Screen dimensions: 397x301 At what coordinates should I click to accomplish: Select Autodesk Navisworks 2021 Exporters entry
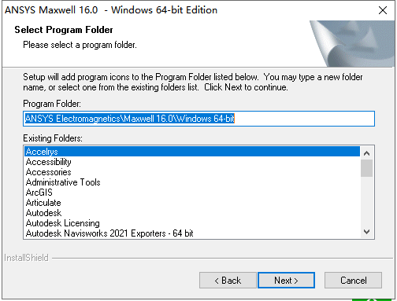(x=192, y=233)
